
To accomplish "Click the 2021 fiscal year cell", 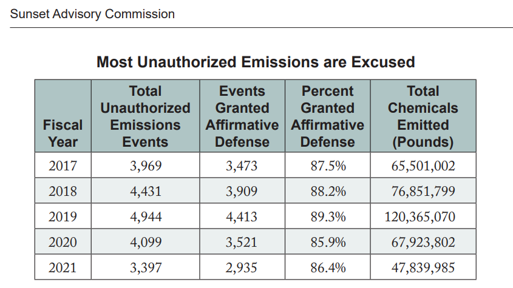I will click(63, 267).
